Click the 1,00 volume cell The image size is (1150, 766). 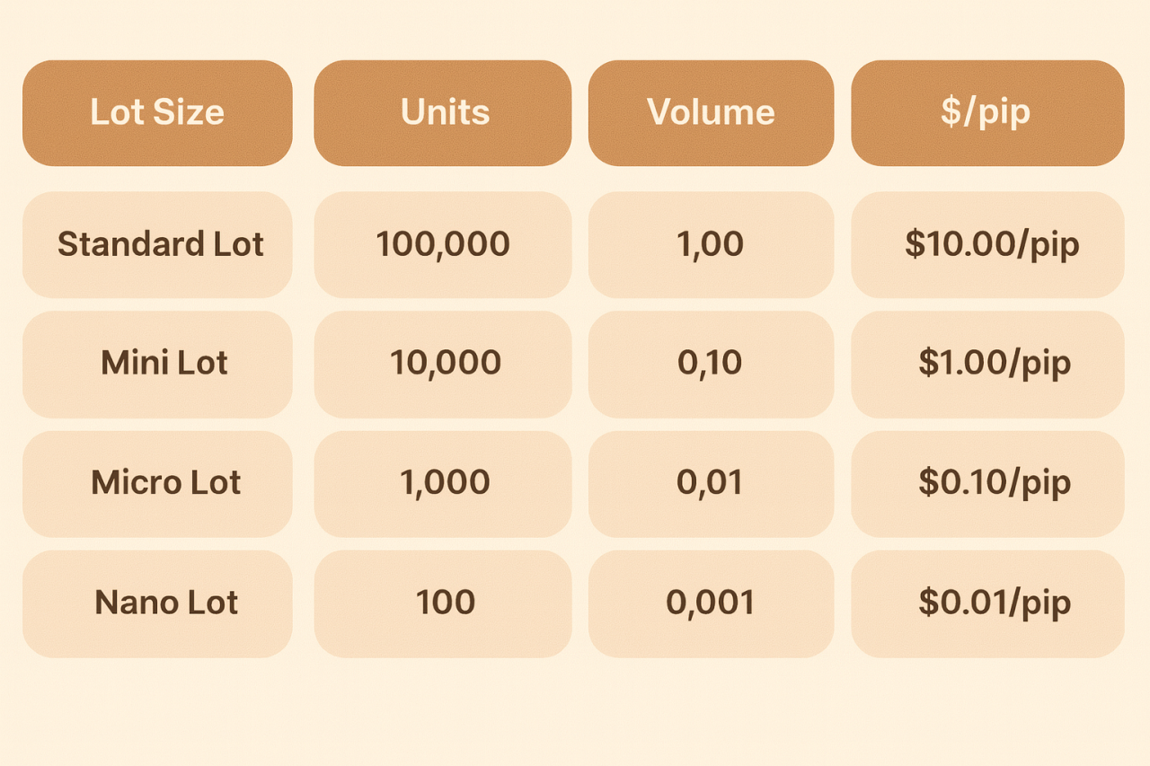(x=711, y=244)
